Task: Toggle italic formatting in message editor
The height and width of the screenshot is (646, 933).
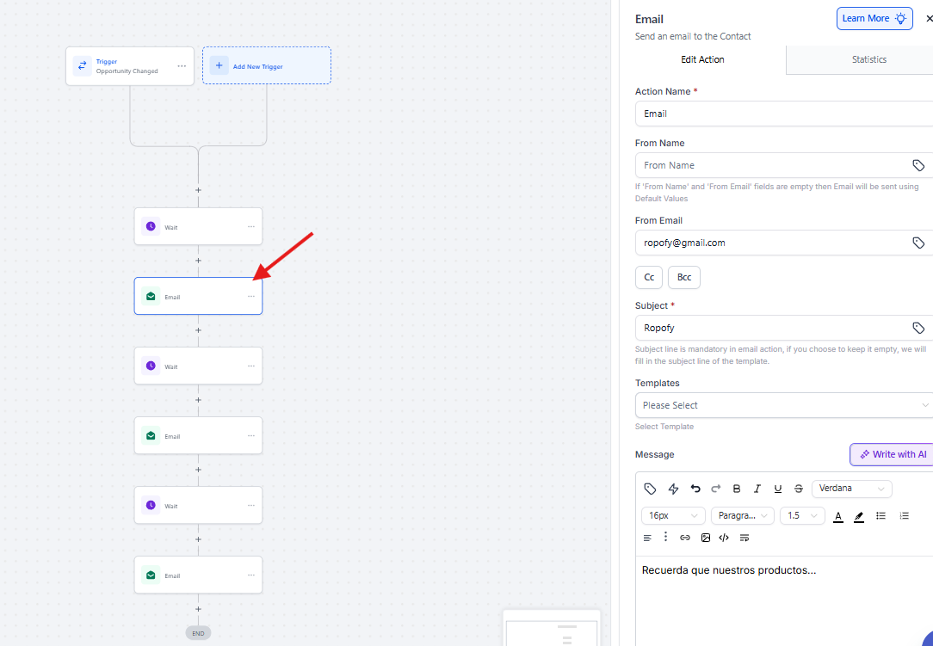Action: pyautogui.click(x=757, y=489)
